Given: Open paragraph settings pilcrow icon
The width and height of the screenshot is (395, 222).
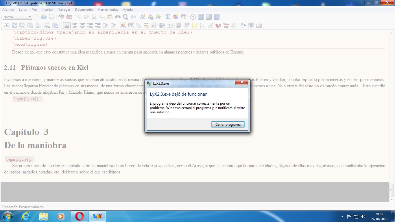Looking at the screenshot, I should tap(251, 25).
